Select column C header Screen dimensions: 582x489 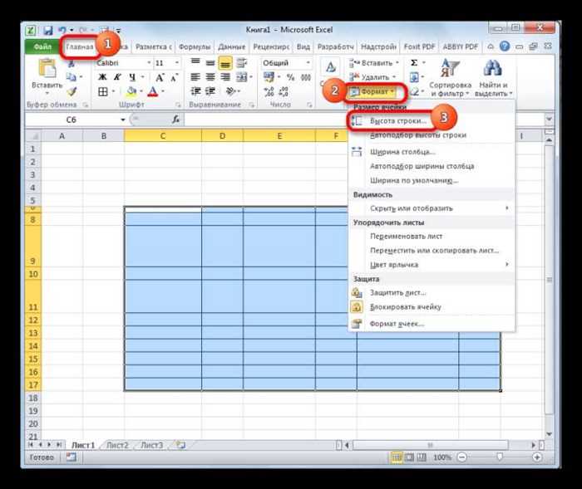point(163,136)
